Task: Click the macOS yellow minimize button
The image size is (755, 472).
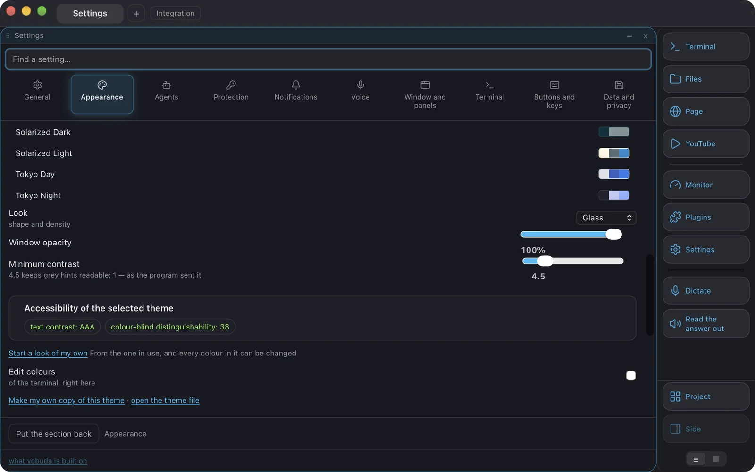Action: click(x=26, y=11)
